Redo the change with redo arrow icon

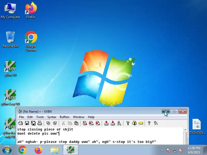[x=55, y=123]
